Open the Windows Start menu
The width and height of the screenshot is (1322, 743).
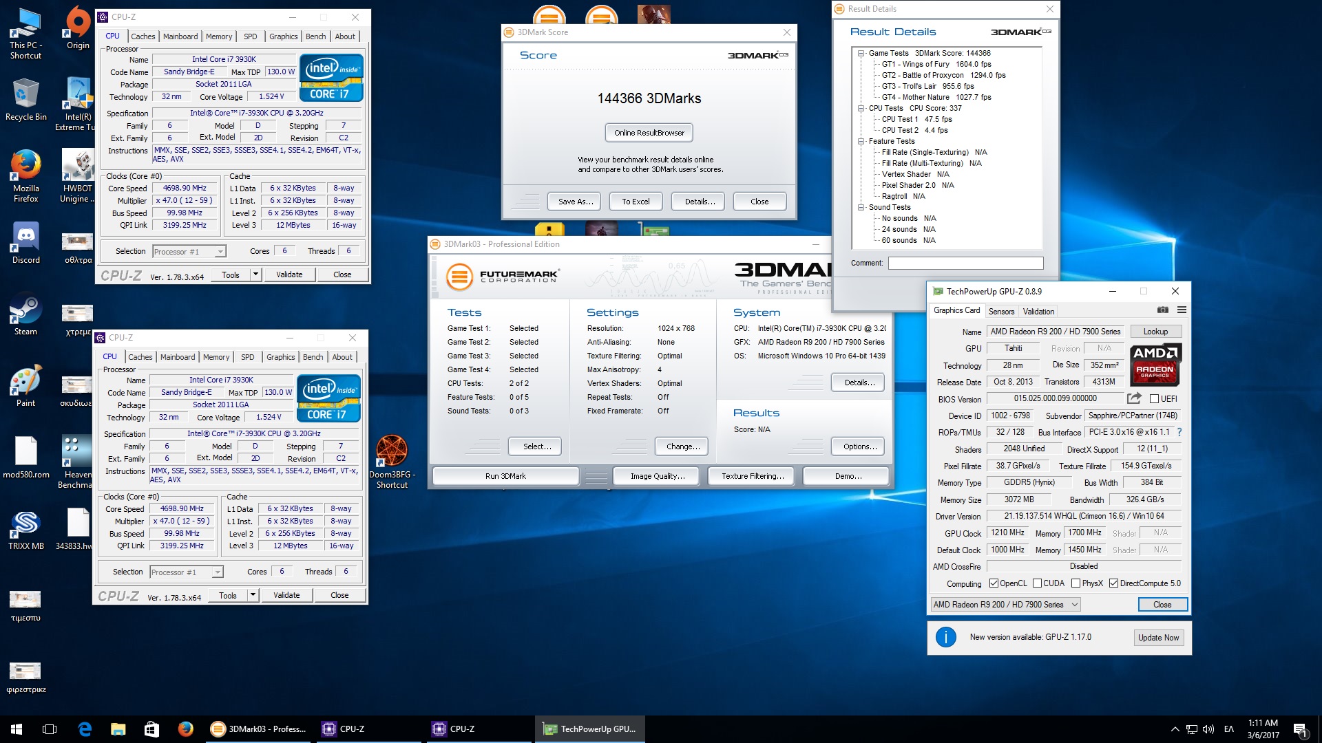pyautogui.click(x=17, y=729)
